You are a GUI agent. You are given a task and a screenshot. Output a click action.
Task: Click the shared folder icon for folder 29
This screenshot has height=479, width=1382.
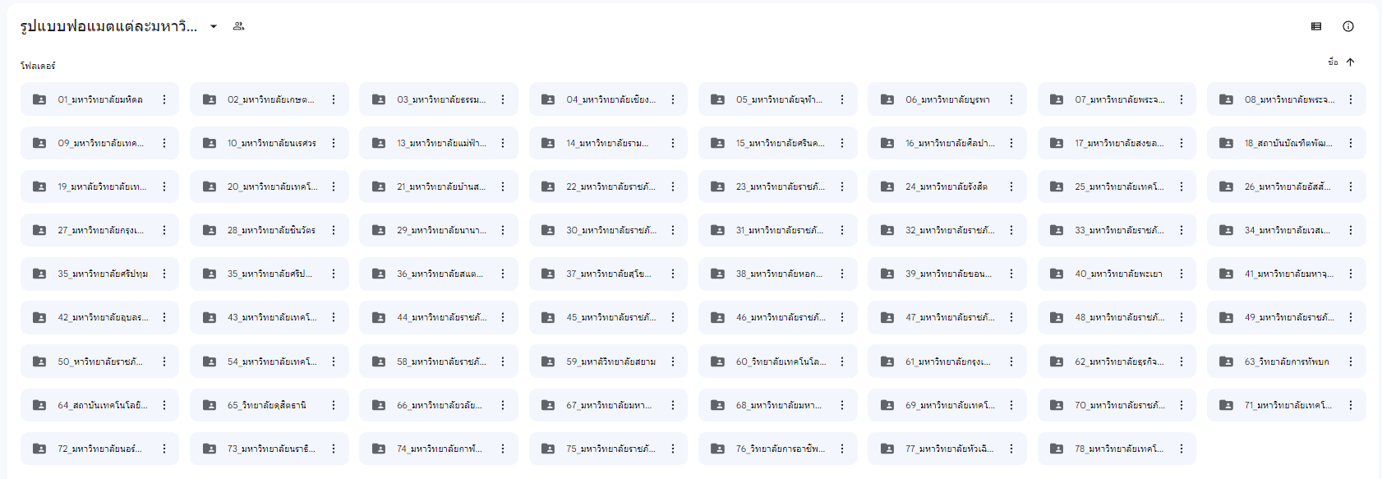point(379,230)
